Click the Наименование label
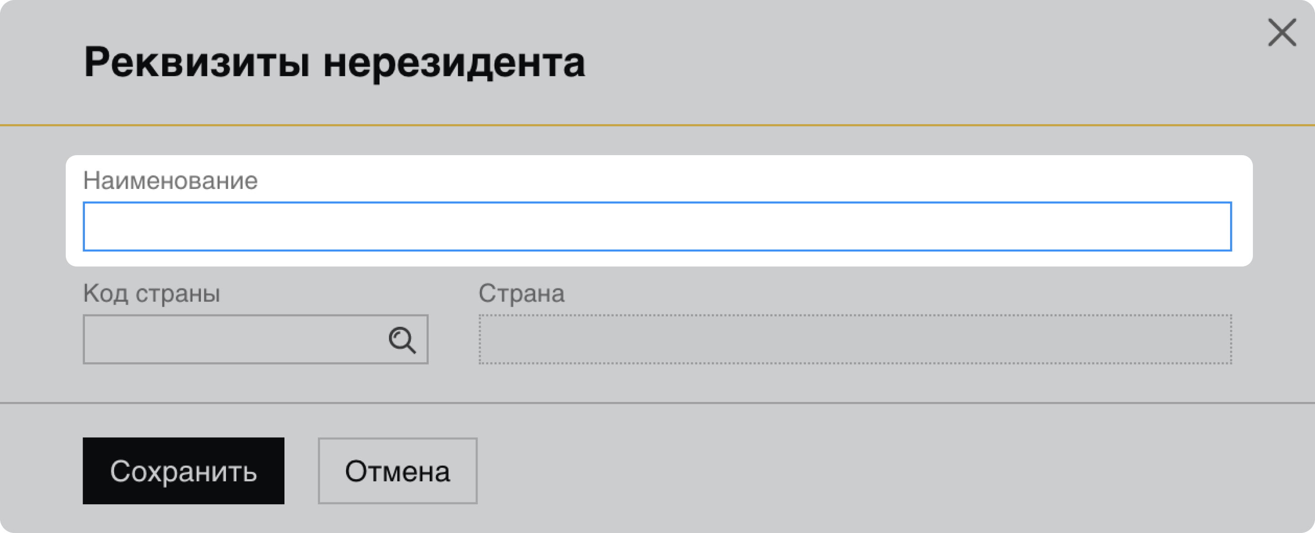1315x533 pixels. pyautogui.click(x=170, y=181)
